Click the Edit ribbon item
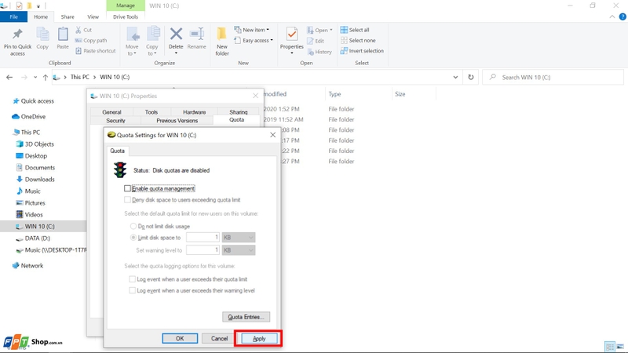Viewport: 628px width, 353px height. coord(316,41)
